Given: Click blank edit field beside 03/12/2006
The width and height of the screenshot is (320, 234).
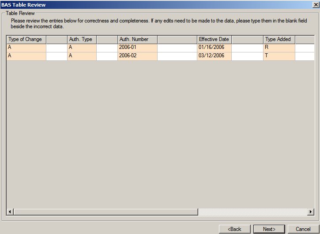Looking at the screenshot, I should pos(247,56).
